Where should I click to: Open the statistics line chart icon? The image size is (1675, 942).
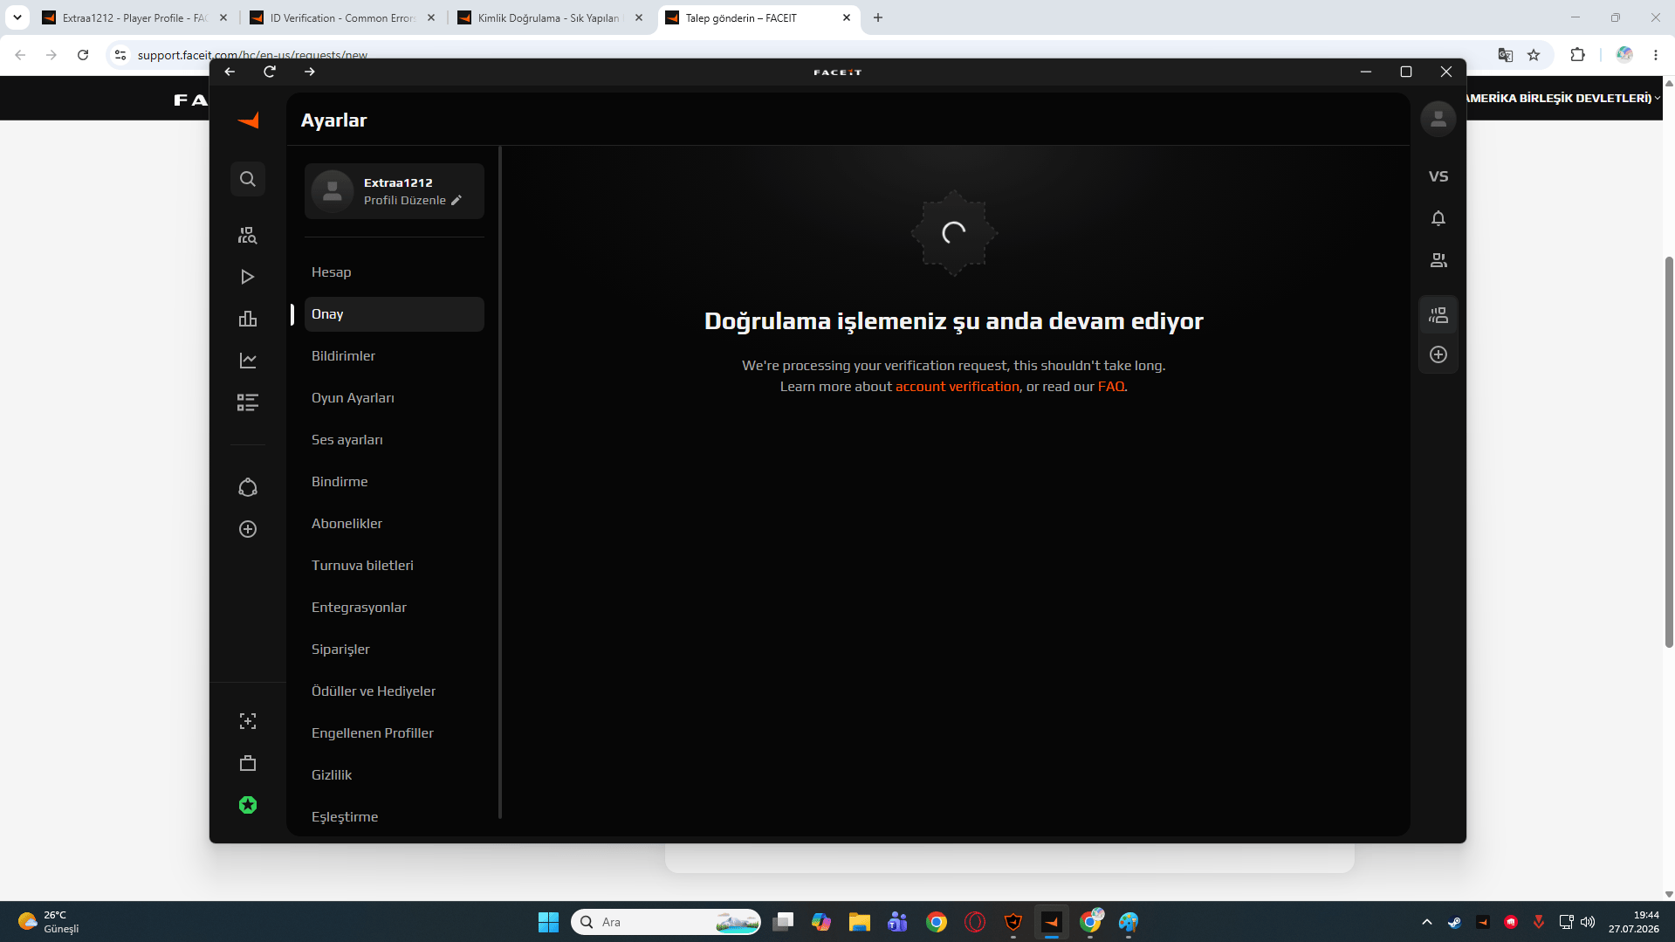(248, 361)
